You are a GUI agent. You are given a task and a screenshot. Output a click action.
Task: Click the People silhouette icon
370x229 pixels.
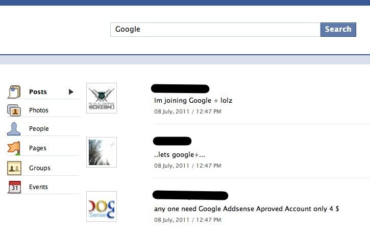(x=14, y=129)
